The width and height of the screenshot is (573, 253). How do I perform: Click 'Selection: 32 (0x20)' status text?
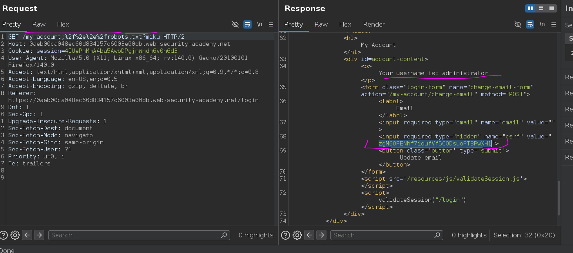[524, 235]
